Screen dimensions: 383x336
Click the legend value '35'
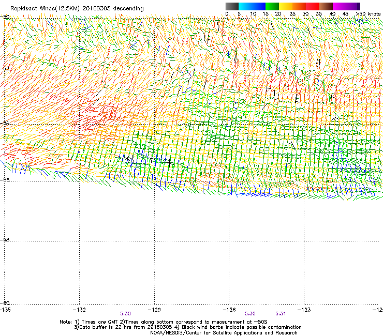319,14
